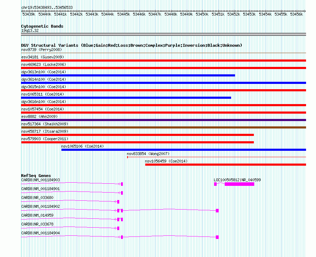Image resolution: width=316 pixels, height=257 pixels.
Task: Click the dgv3616n100 (Coe2014) label
Action: (44, 102)
